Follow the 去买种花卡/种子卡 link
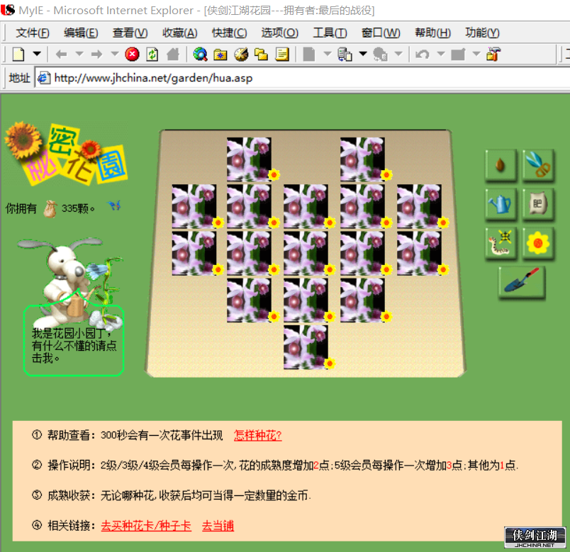 [x=146, y=526]
